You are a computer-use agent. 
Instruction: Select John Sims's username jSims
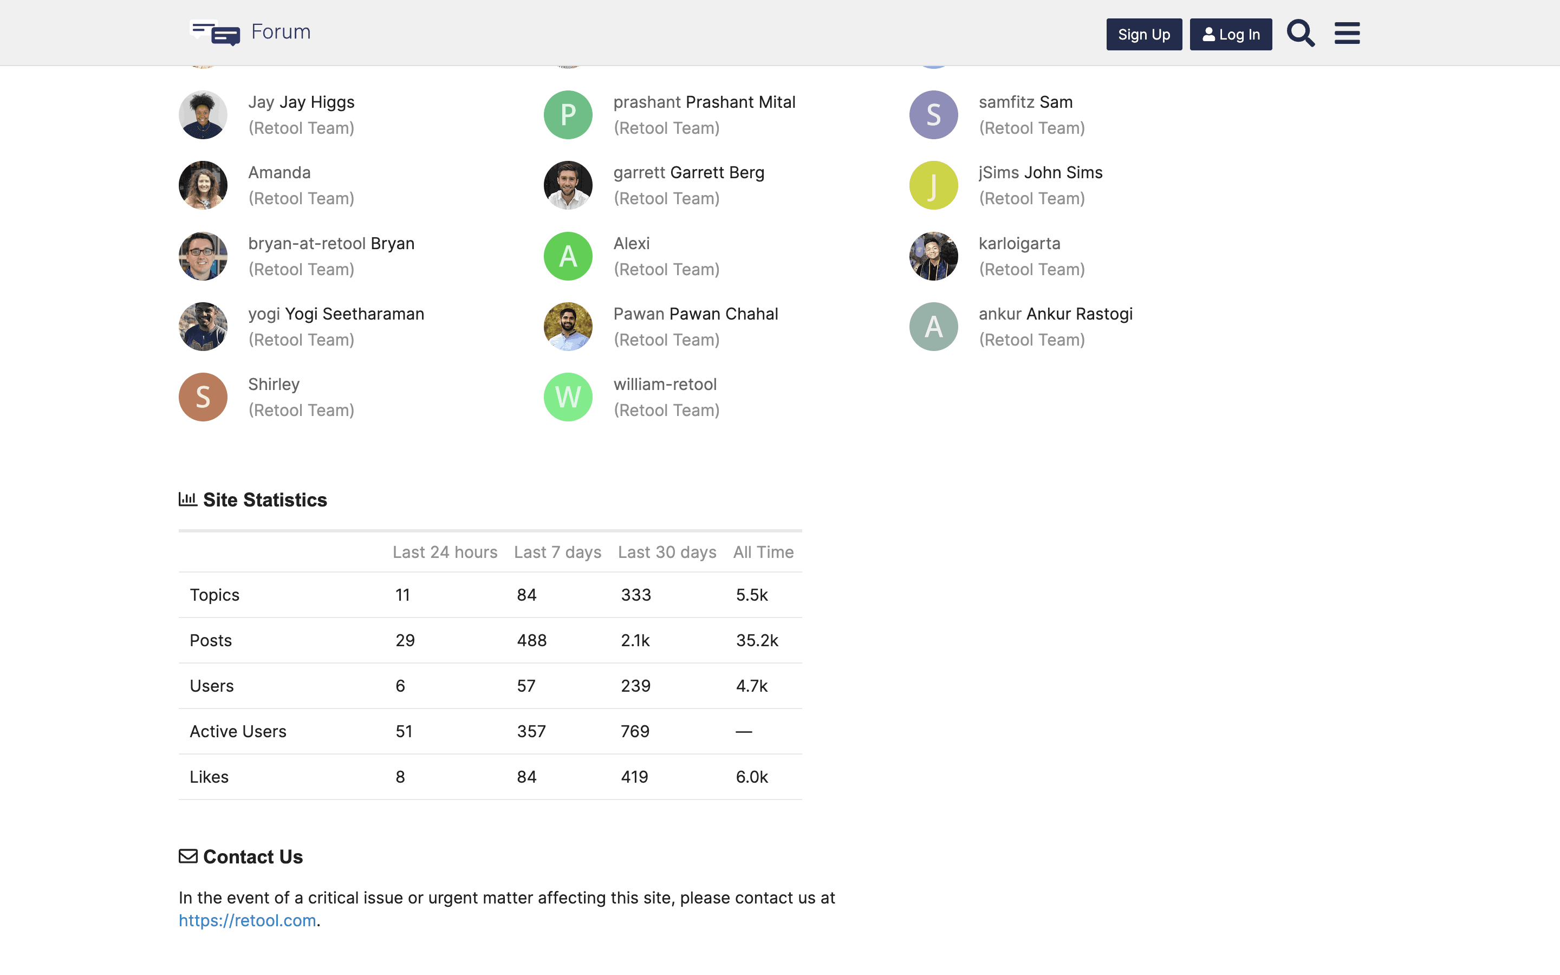(997, 172)
